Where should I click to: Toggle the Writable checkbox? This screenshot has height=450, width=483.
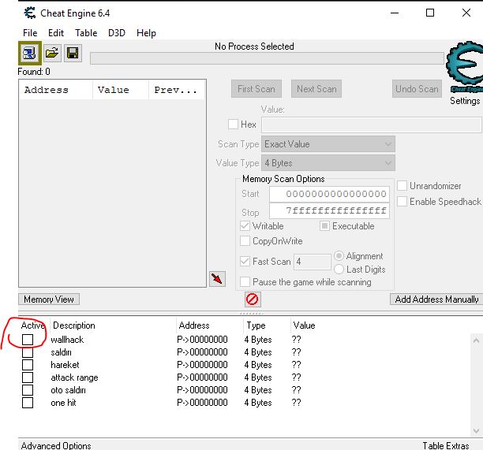[x=245, y=225]
